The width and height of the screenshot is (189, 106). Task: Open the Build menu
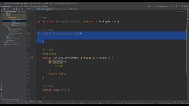pos(31,4)
